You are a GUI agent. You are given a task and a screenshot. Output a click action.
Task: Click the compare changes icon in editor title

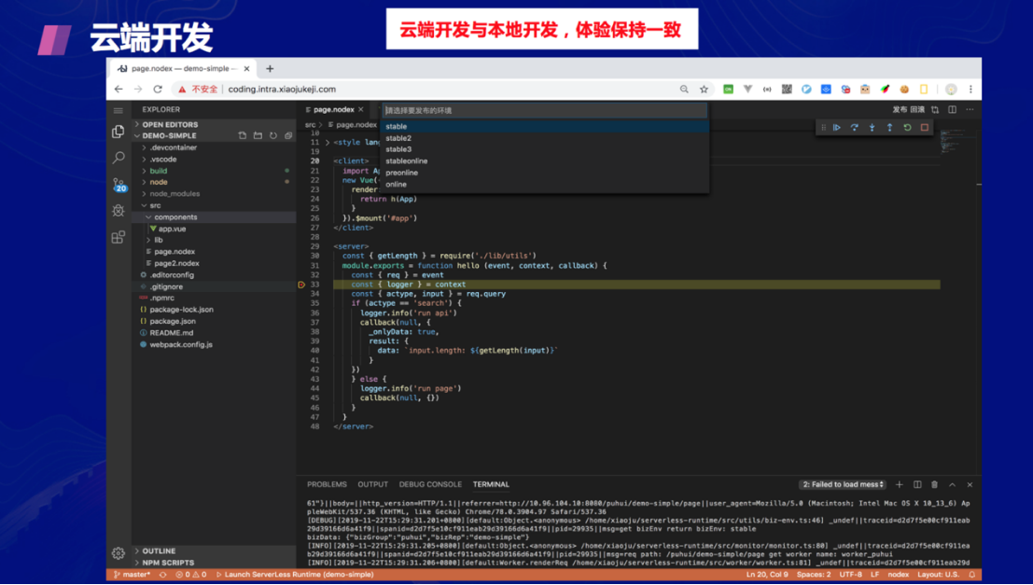935,110
